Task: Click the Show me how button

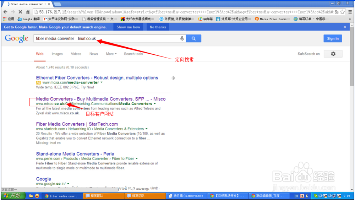Action: pyautogui.click(x=129, y=27)
